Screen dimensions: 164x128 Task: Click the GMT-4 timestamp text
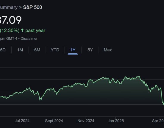click(x=9, y=39)
